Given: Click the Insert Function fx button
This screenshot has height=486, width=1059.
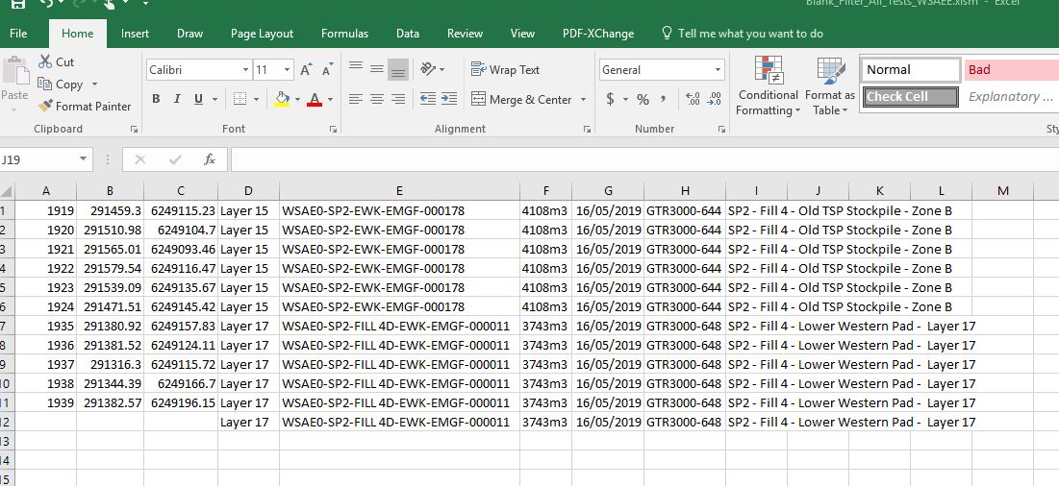Looking at the screenshot, I should pyautogui.click(x=210, y=159).
